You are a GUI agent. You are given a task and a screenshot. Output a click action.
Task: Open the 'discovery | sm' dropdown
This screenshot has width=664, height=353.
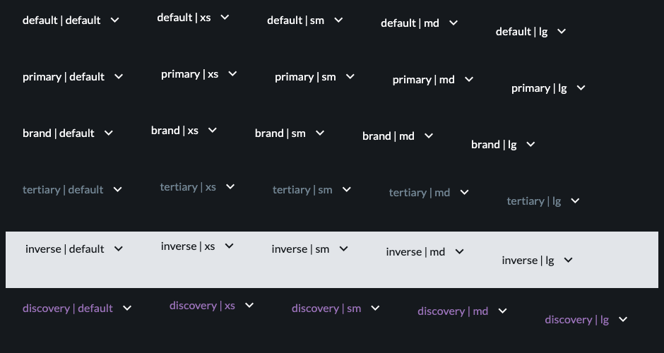pyautogui.click(x=336, y=308)
